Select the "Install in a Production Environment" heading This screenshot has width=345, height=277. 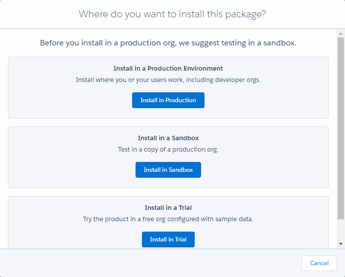168,69
